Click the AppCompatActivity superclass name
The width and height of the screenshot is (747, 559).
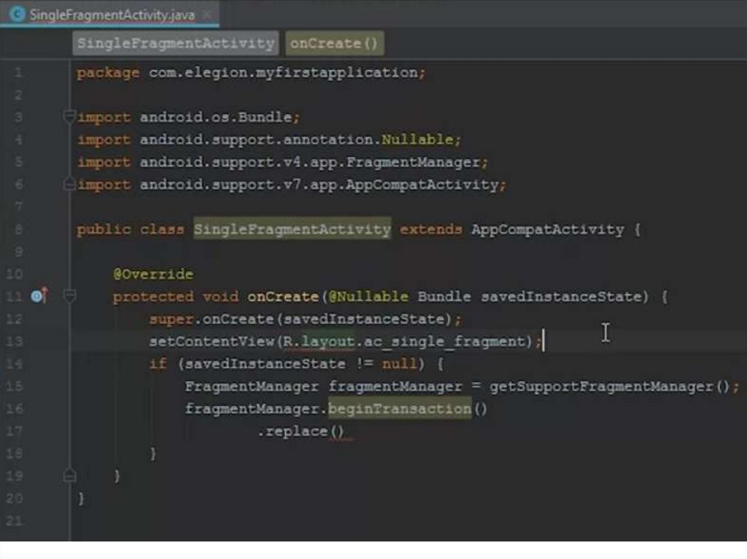[x=547, y=230]
